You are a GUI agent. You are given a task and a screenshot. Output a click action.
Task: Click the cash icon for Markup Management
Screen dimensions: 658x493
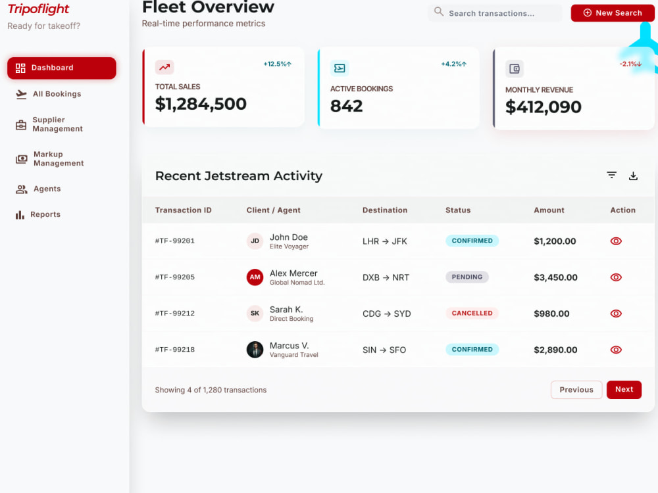[x=22, y=159]
